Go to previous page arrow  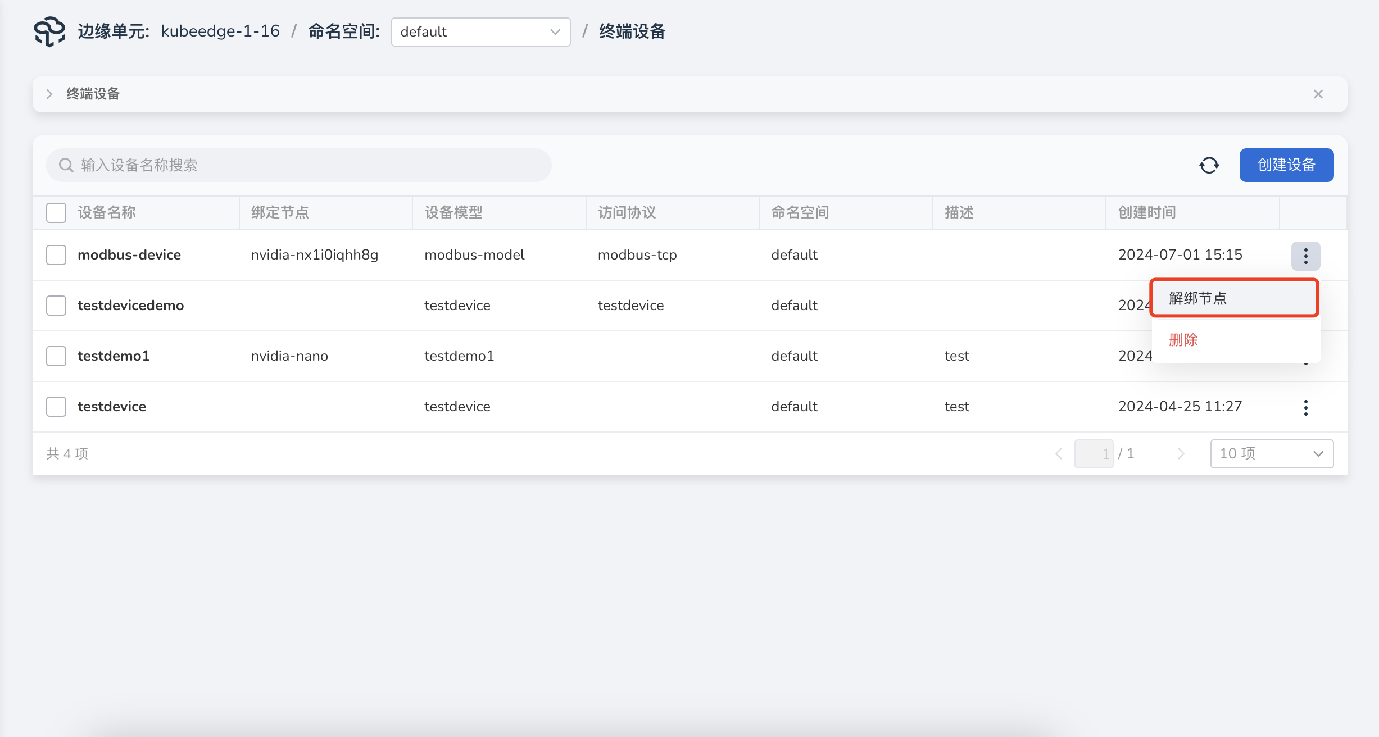click(1059, 454)
